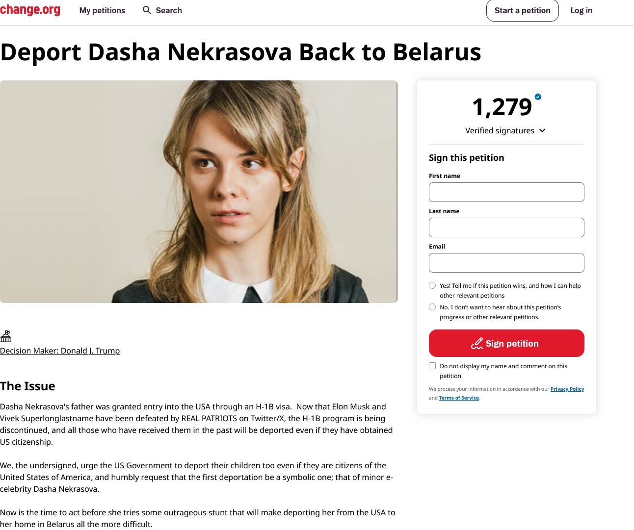Expand the Verified signatures chevron
Viewport: 634px width, 530px height.
542,130
